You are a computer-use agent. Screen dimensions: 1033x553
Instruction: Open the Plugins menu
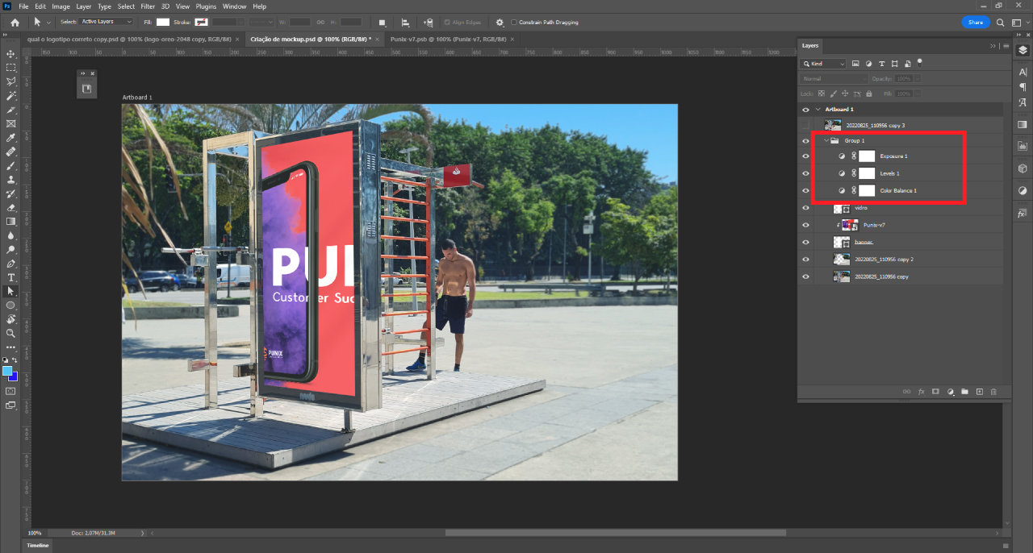click(206, 6)
